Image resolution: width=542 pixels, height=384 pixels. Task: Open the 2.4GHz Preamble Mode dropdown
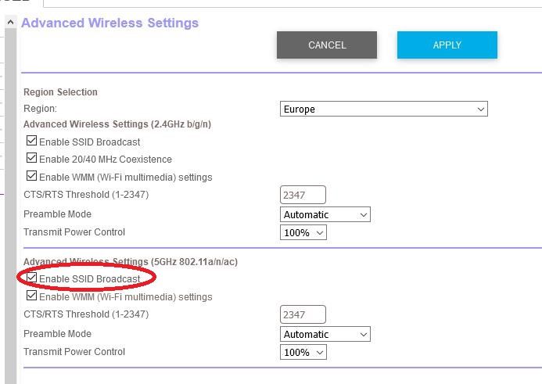[x=325, y=214]
